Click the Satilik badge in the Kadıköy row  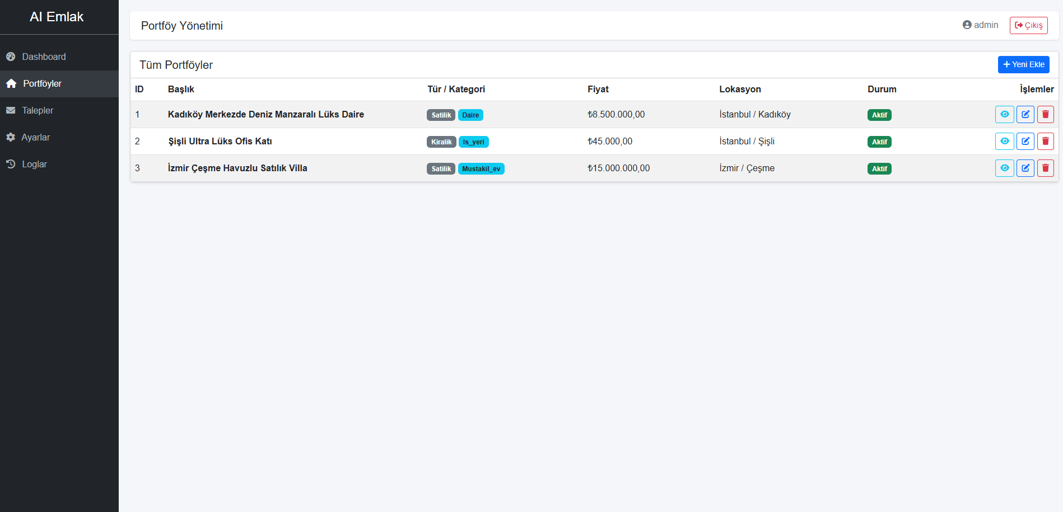[x=441, y=115]
